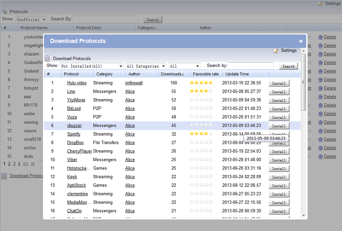Screen dimensions: 342x231
Task: Click star rating for Spotify
Action: click(201, 134)
